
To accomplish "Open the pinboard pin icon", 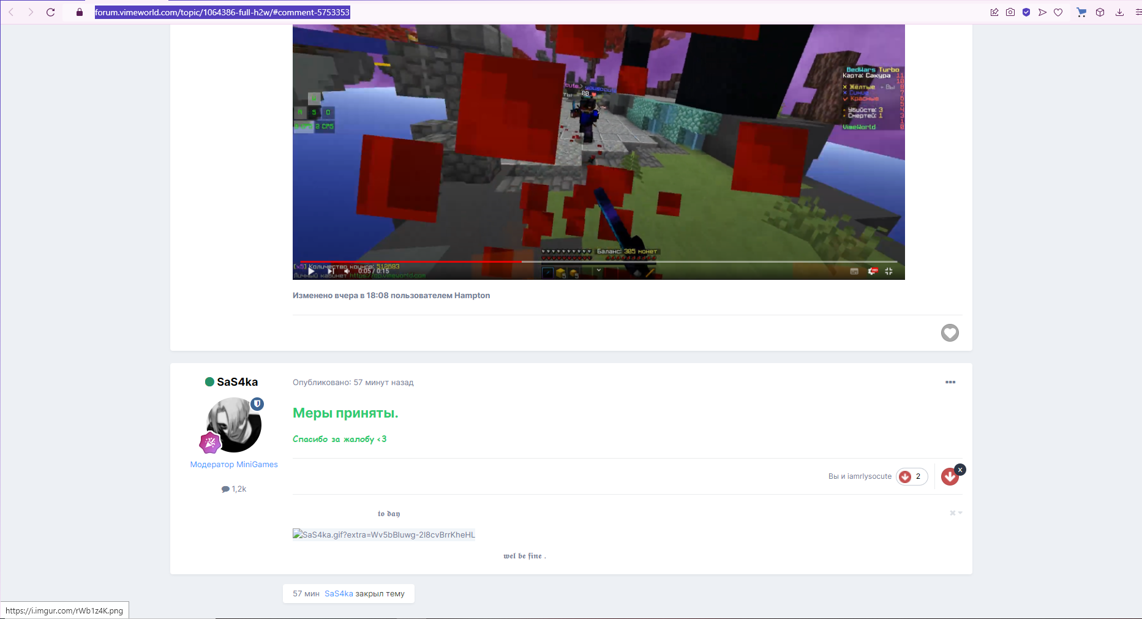I will click(994, 12).
